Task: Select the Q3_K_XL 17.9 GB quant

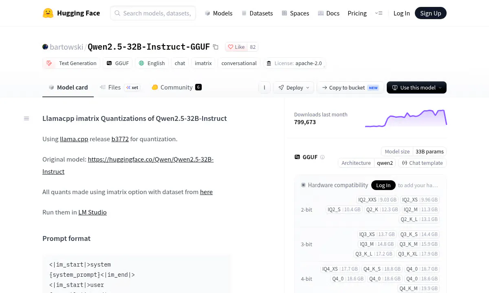Action: (x=418, y=254)
